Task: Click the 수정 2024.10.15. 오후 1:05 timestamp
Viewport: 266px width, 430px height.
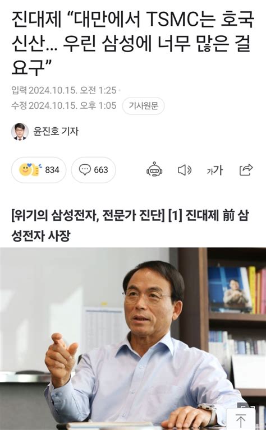Action: [x=63, y=105]
